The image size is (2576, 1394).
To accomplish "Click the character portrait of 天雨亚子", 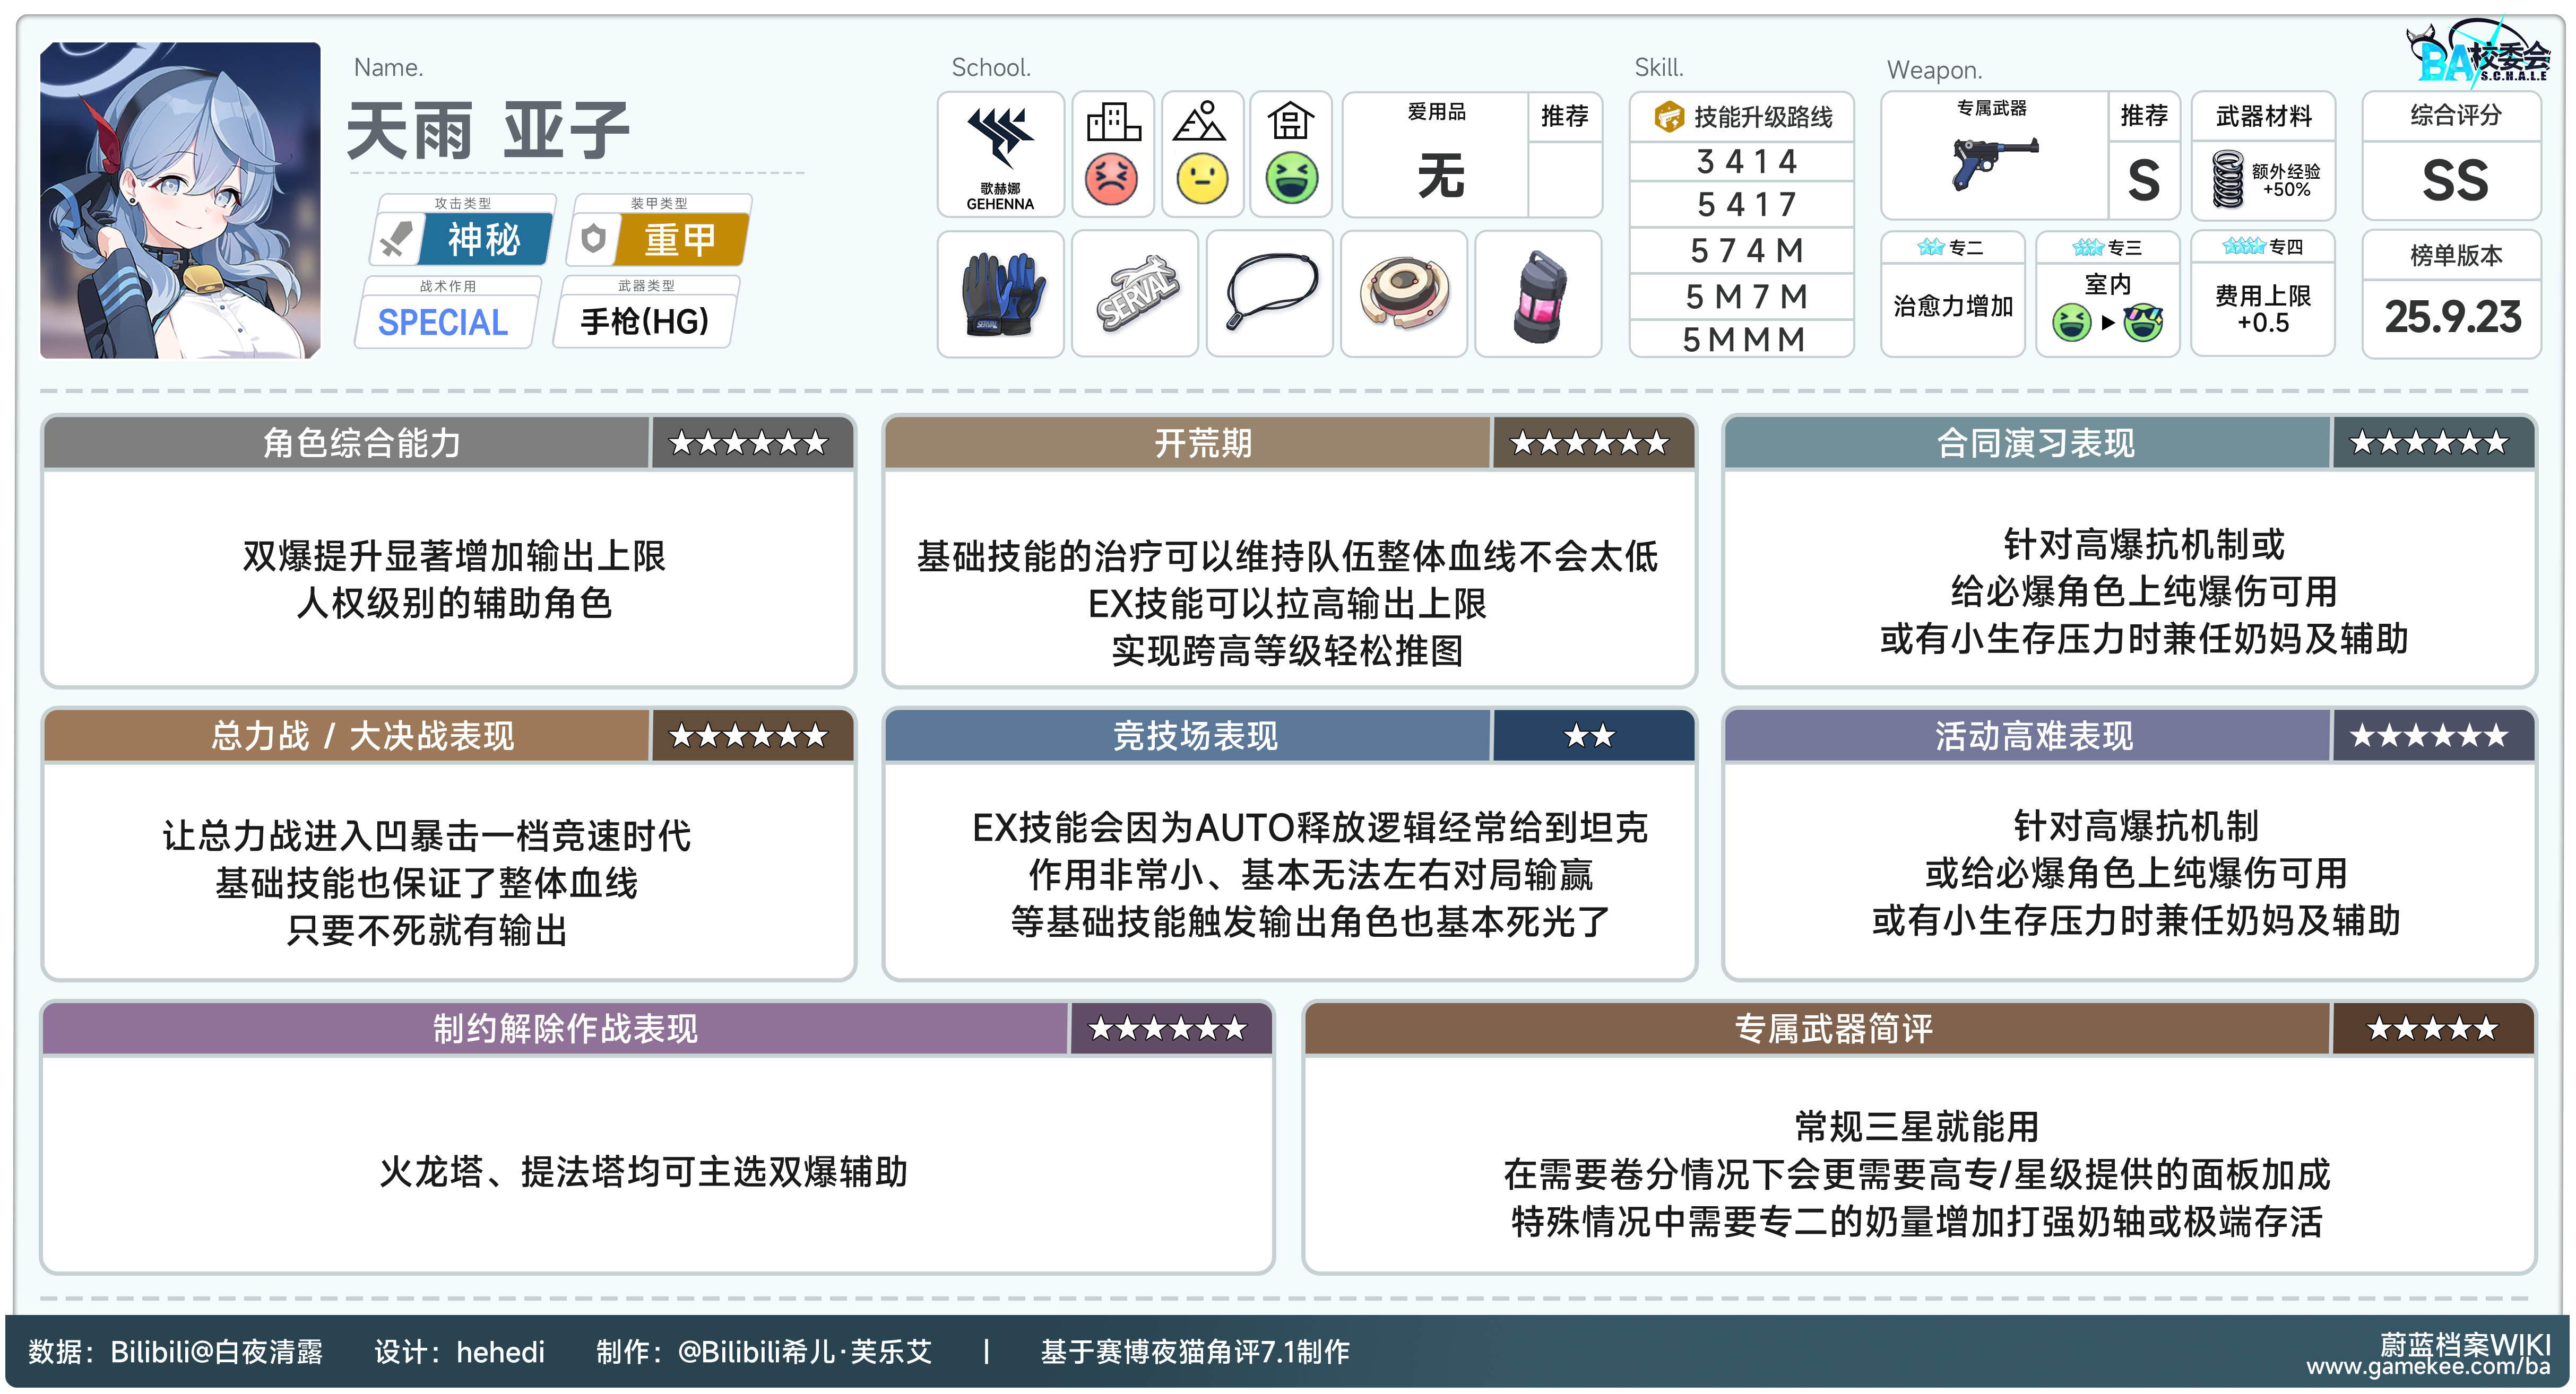I will (x=180, y=200).
